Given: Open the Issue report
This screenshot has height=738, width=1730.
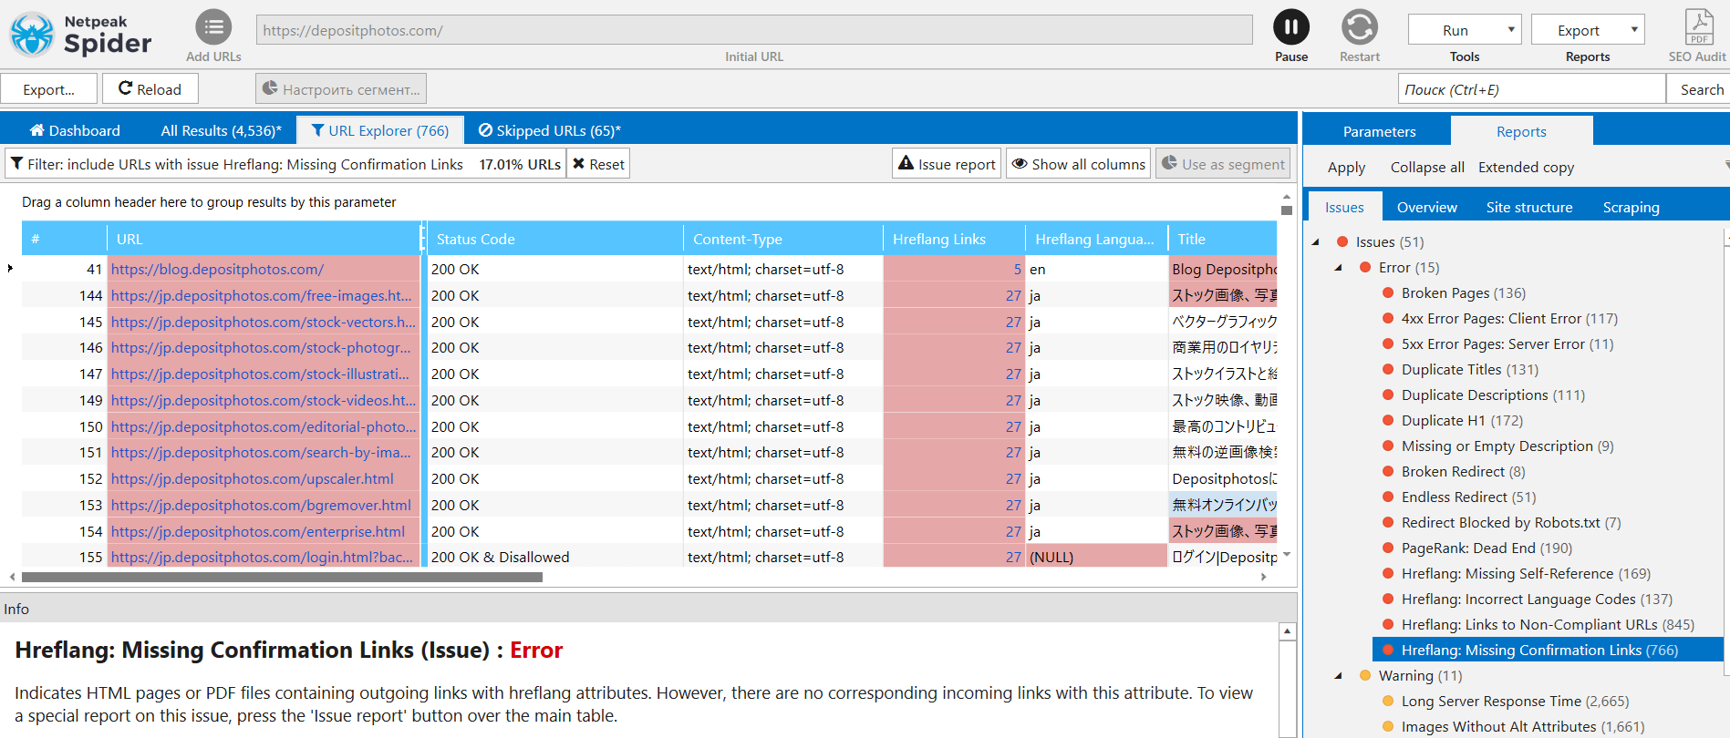Looking at the screenshot, I should point(947,164).
